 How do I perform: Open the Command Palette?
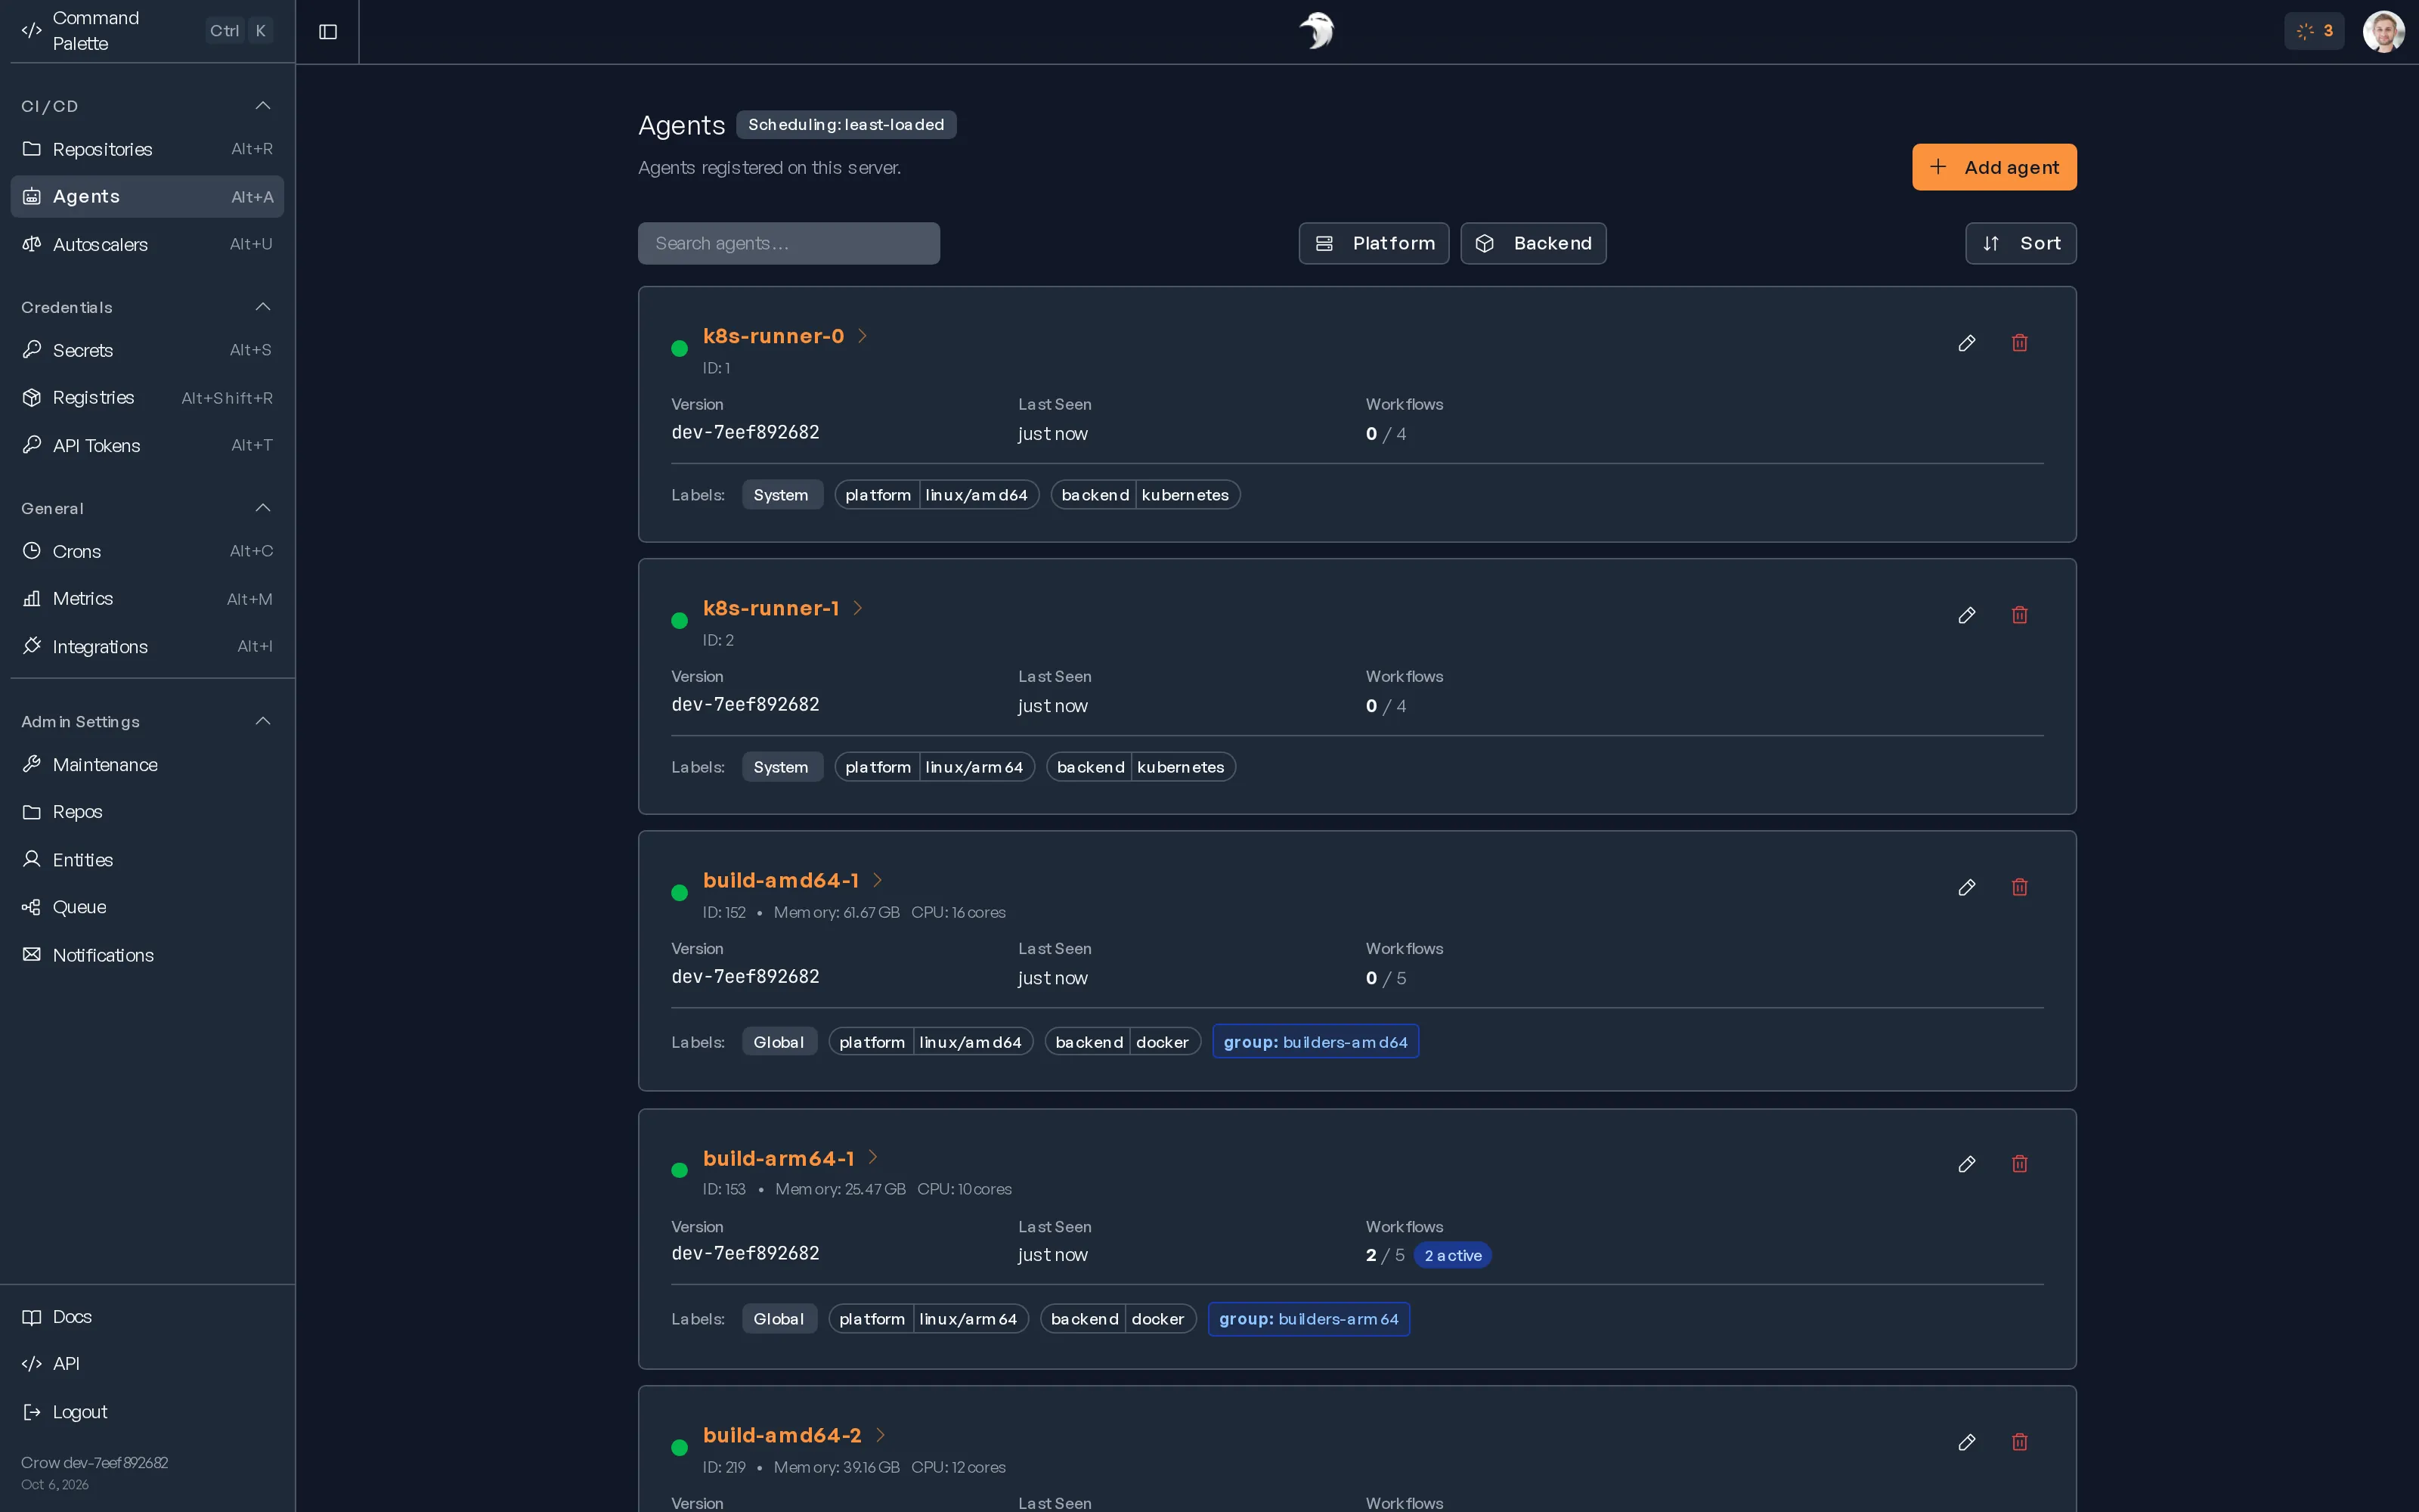click(x=147, y=31)
